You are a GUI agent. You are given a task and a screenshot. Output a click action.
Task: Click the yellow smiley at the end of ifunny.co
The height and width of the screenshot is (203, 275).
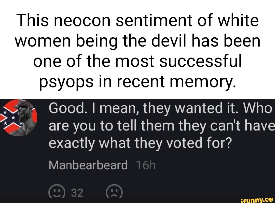(x=270, y=199)
